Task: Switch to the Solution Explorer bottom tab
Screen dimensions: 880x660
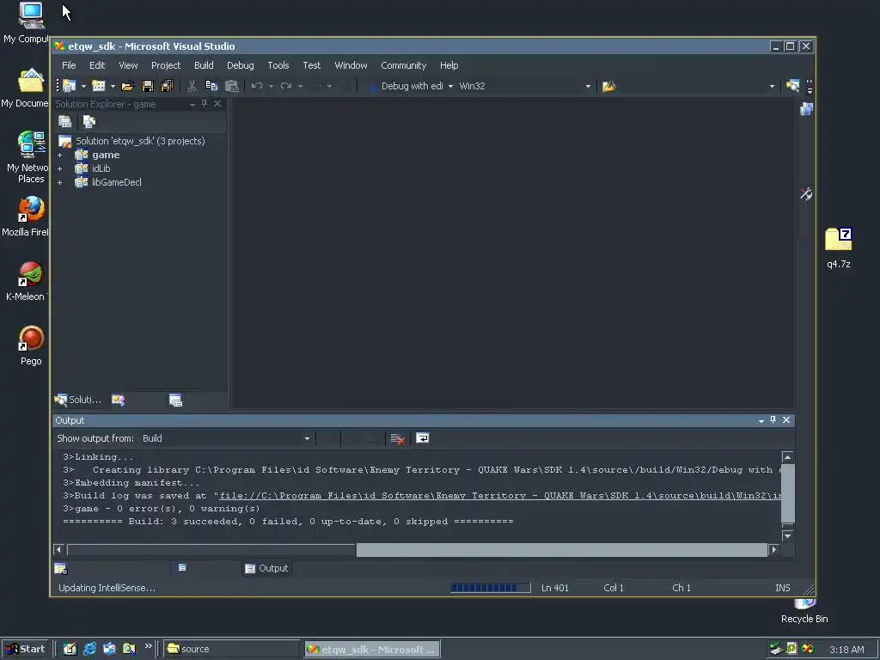Action: 78,400
